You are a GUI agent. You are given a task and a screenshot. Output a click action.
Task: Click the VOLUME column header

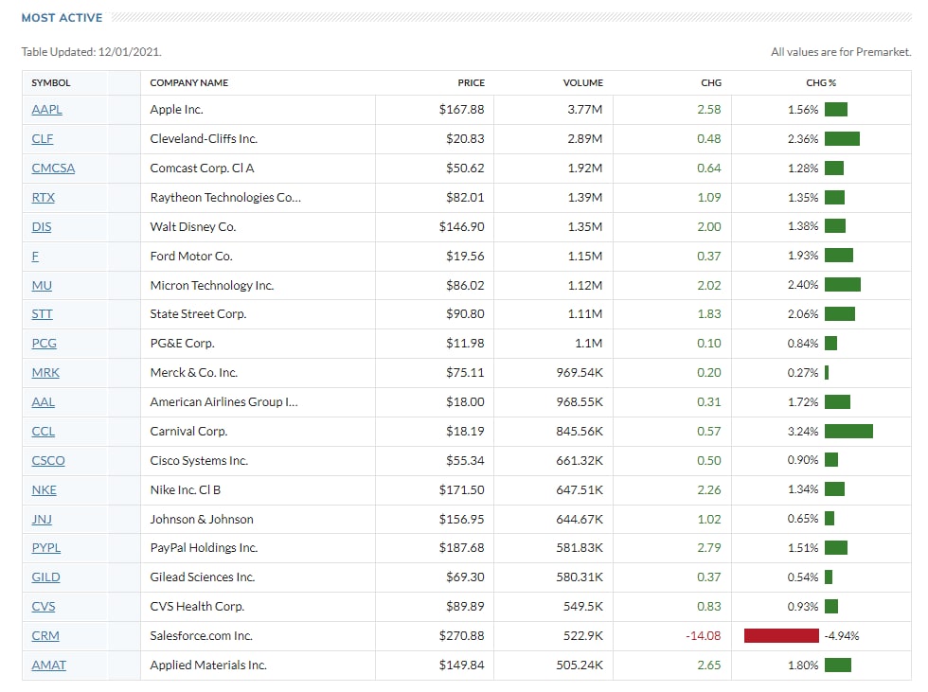(583, 82)
